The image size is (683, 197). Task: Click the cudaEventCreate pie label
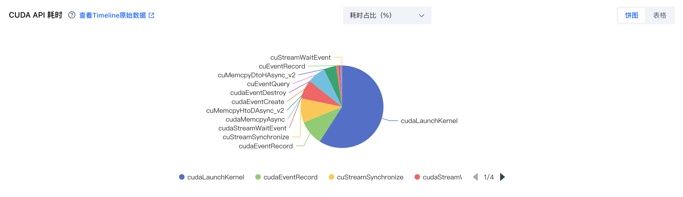point(258,102)
